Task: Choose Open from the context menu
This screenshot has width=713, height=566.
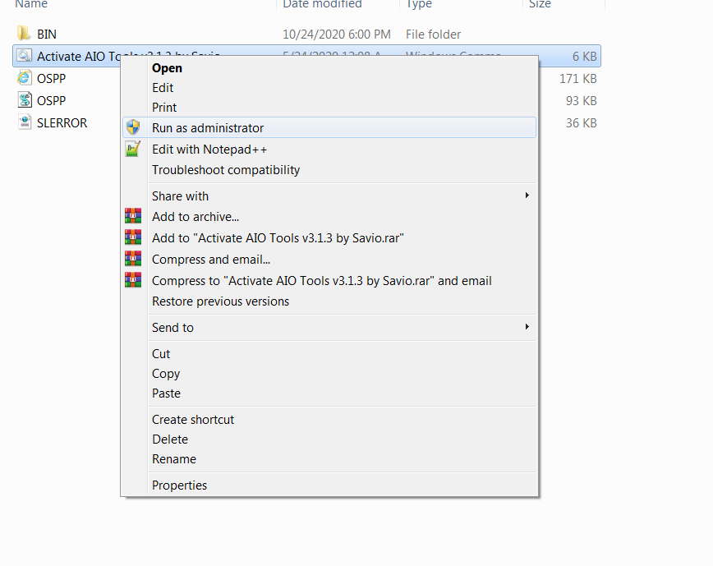Action: (167, 68)
